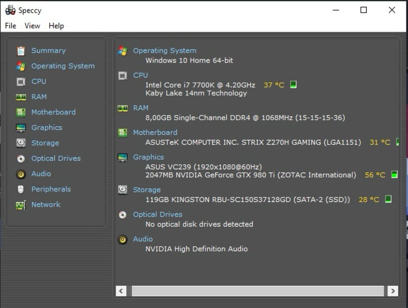Screen dimensions: 408x308
Task: Open the Help menu
Action: point(56,26)
